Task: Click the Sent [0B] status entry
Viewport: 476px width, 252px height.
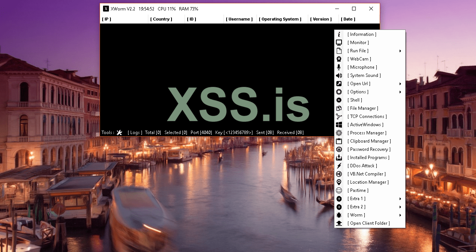Action: pos(265,133)
